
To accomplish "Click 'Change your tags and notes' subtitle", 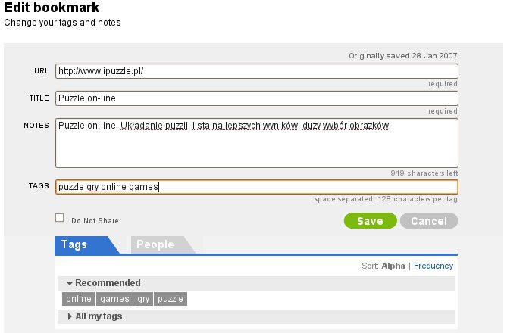I will [x=62, y=23].
